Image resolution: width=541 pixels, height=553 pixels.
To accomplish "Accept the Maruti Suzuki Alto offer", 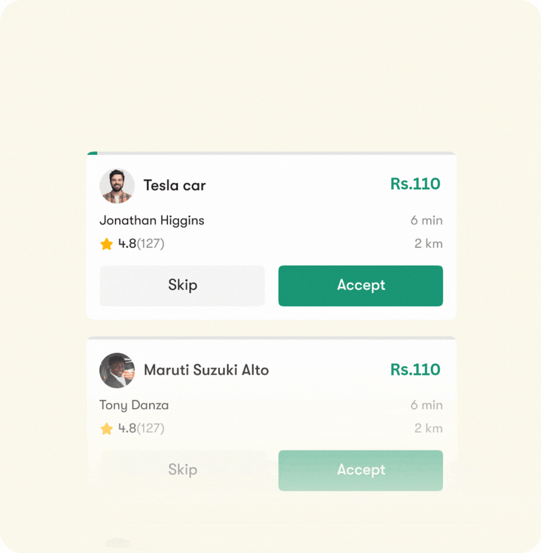I will point(360,471).
